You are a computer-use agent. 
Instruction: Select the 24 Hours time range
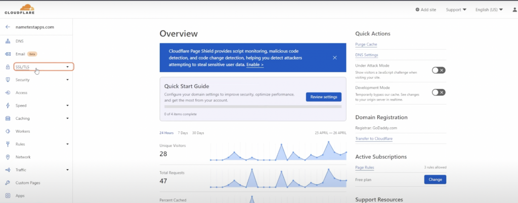click(166, 133)
